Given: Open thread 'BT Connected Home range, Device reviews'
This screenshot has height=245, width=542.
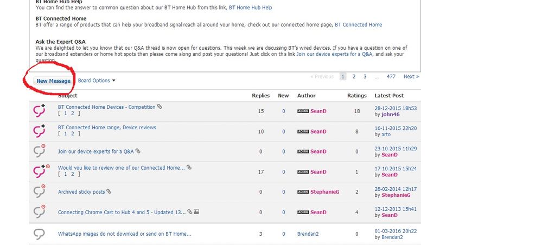Looking at the screenshot, I should [107, 128].
